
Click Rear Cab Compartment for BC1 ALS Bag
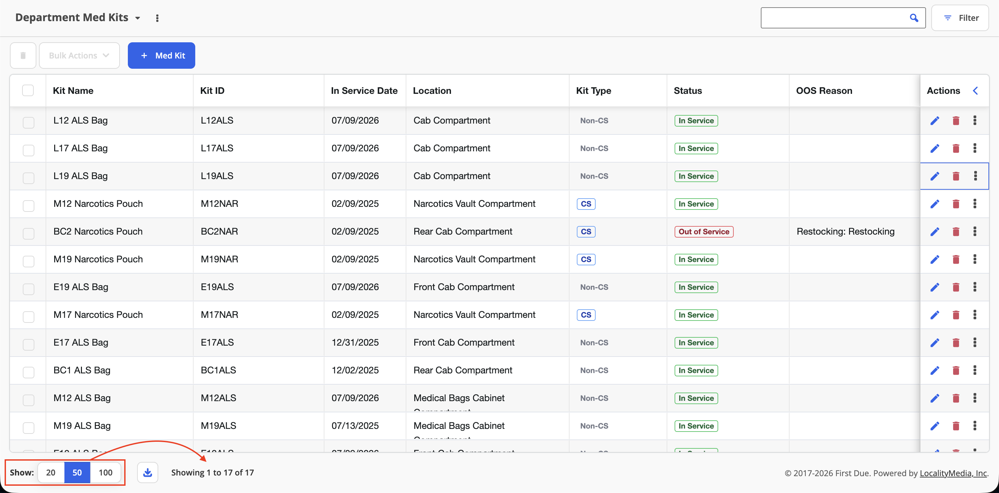[462, 370]
